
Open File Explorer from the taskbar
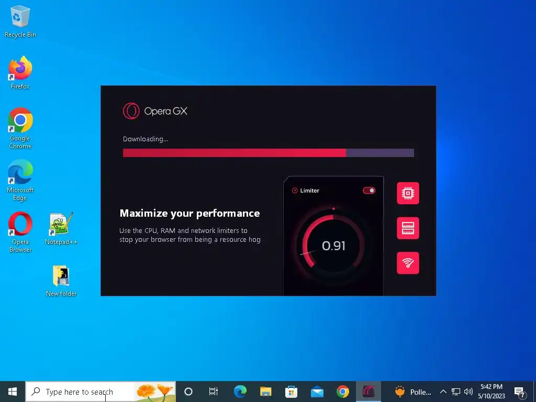pyautogui.click(x=265, y=392)
